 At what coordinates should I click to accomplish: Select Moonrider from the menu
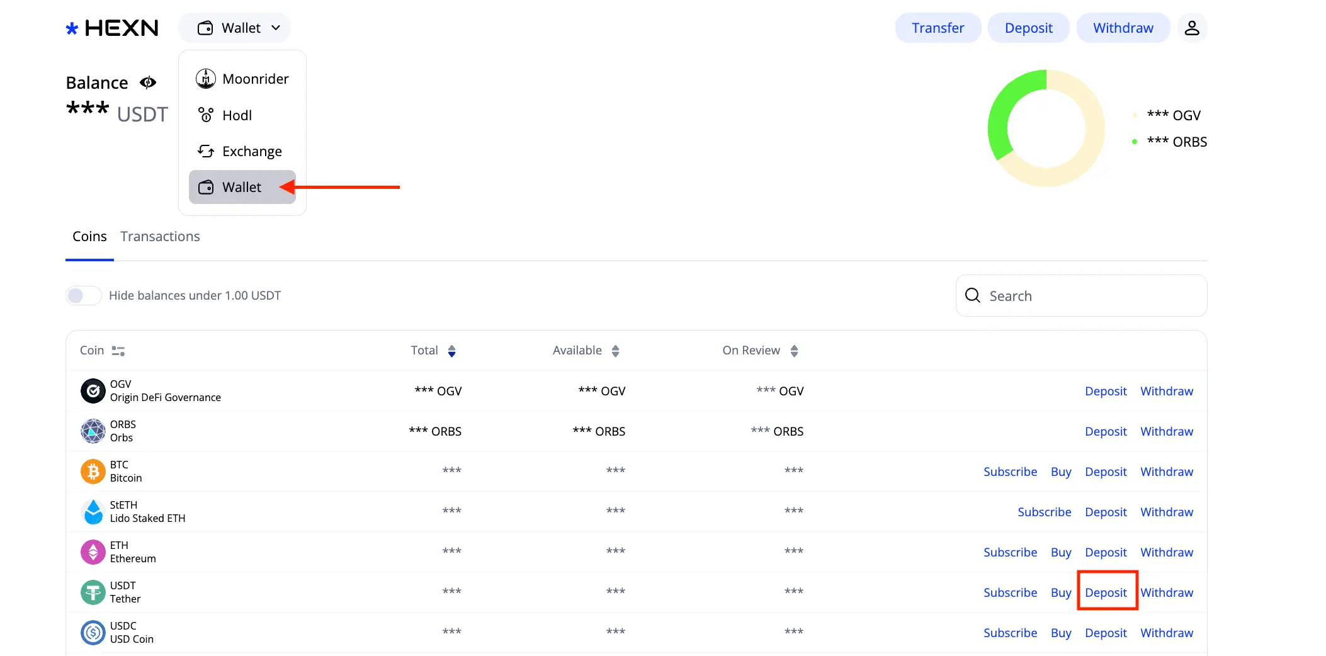(242, 79)
